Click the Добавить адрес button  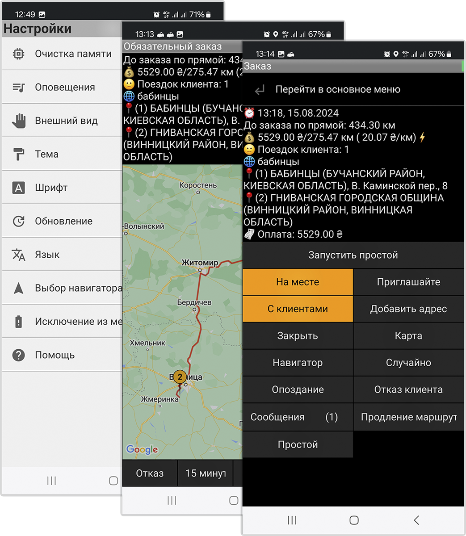click(x=408, y=309)
